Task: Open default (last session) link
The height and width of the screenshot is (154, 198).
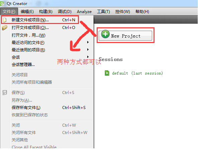Action: tap(137, 73)
